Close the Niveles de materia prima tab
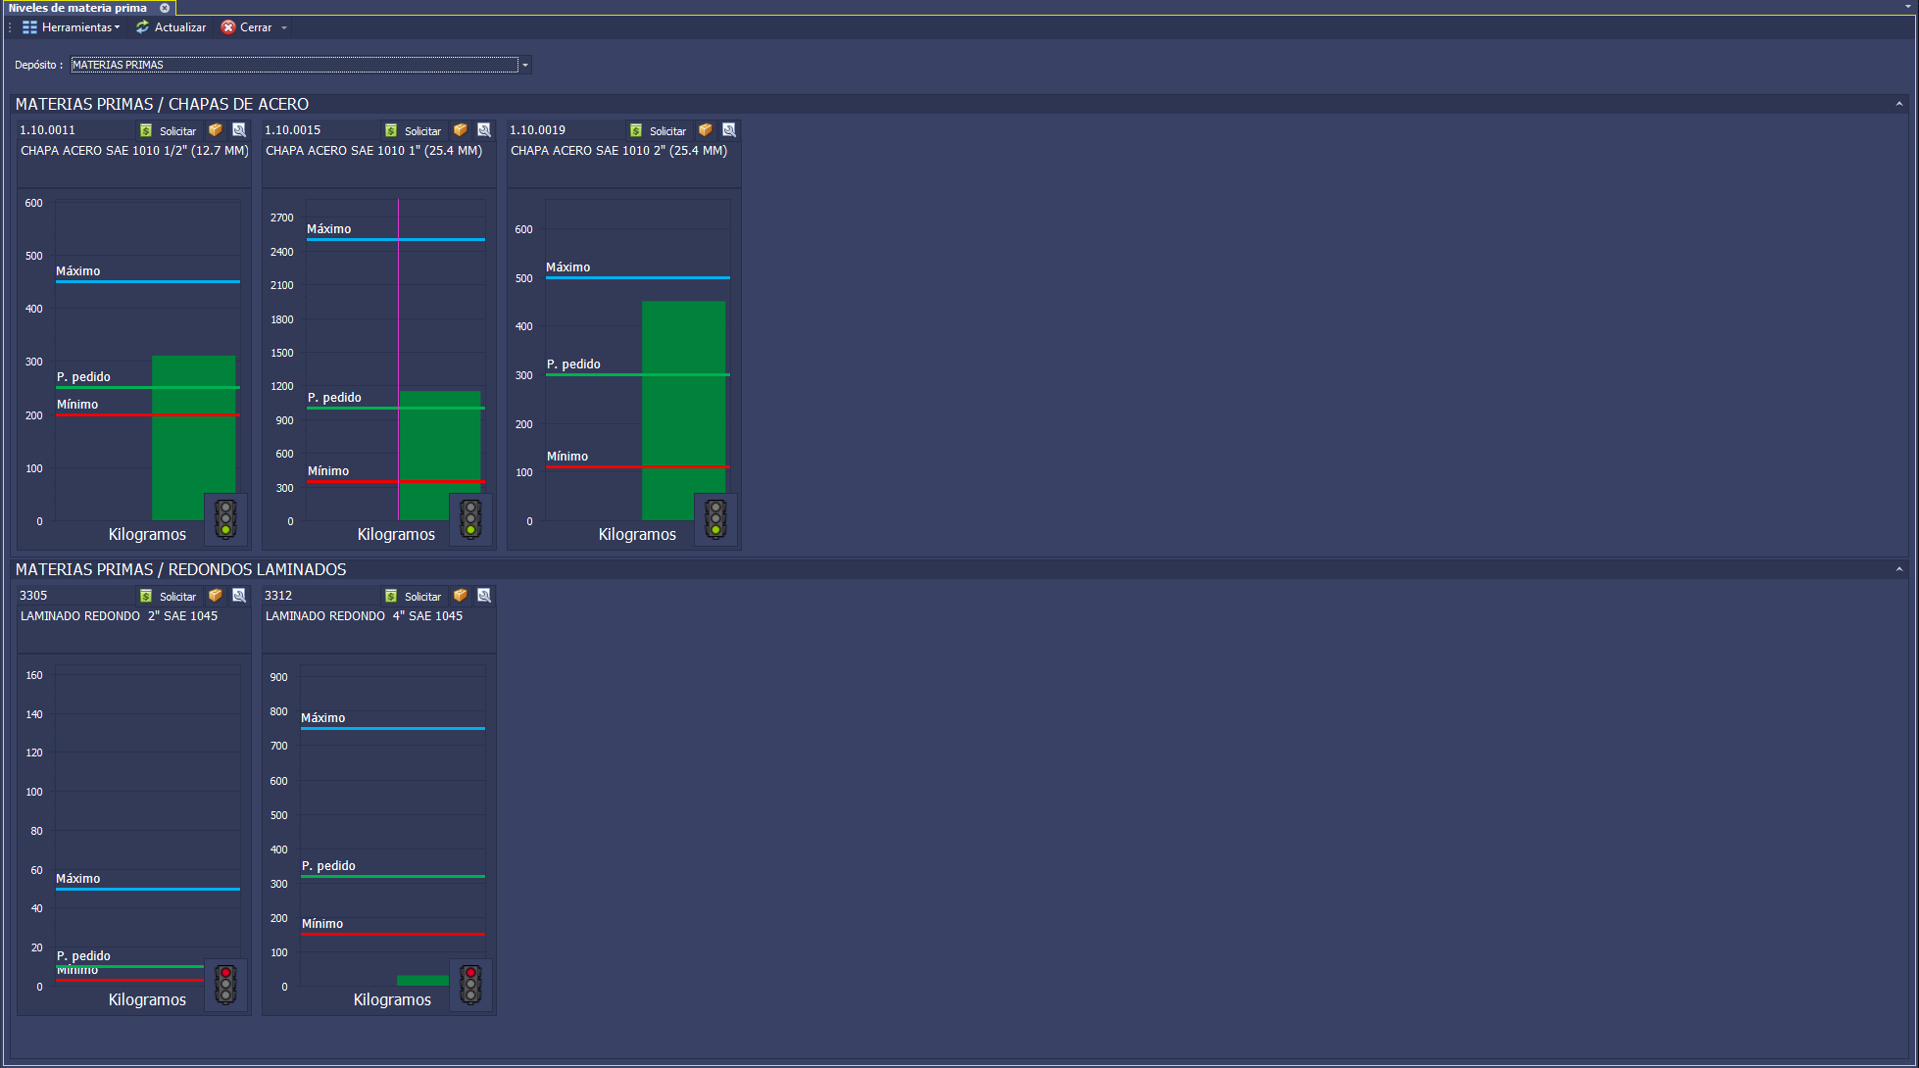 165,8
